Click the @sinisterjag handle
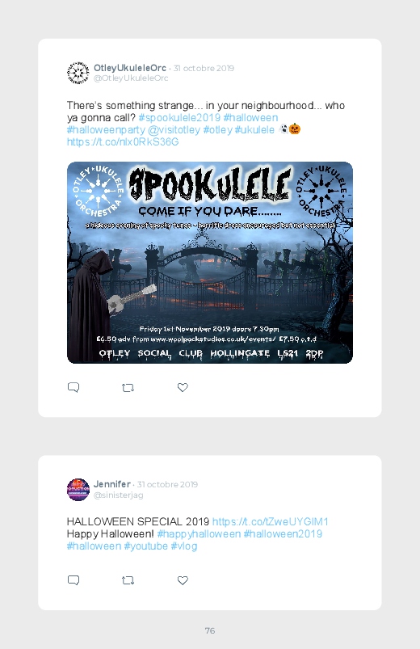420x649 pixels. (119, 495)
